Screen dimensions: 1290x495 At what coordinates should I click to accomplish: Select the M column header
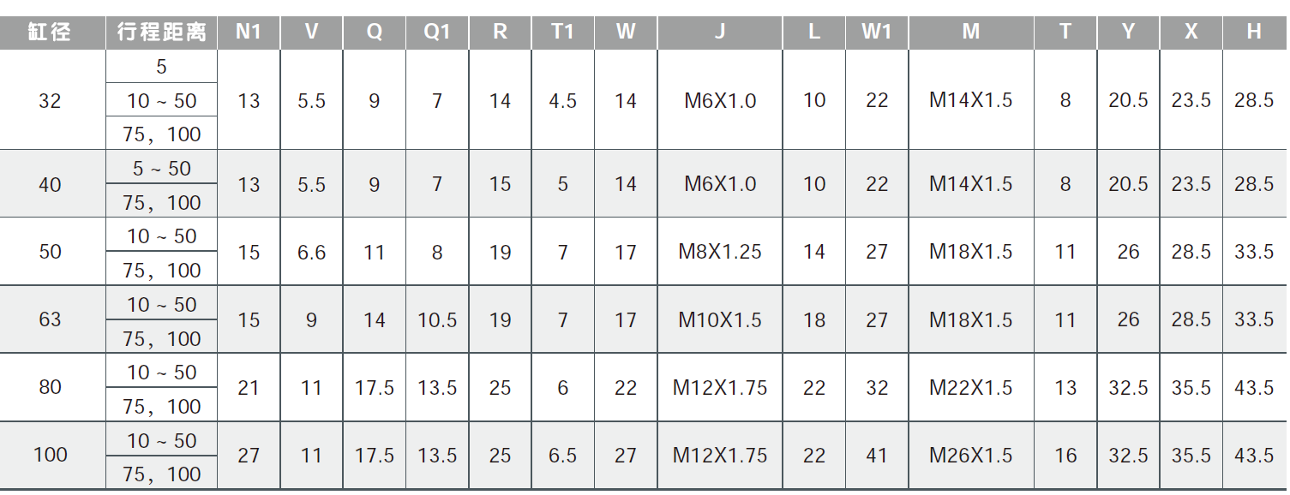click(x=970, y=33)
